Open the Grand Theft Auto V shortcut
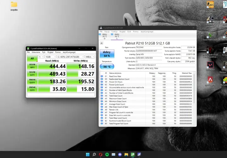Screen dimensions: 227x158 coord(210,36)
